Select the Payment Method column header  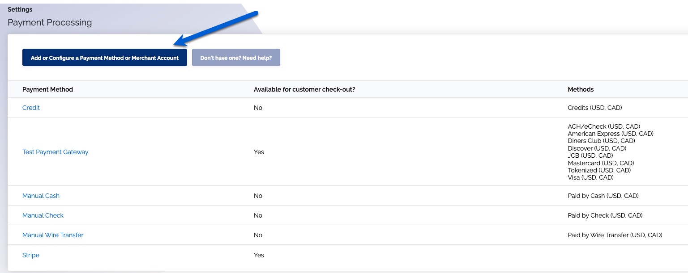[47, 89]
